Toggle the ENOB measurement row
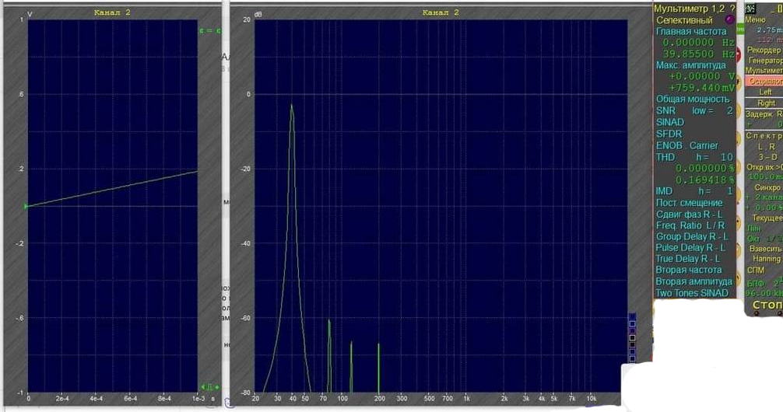Screen dimensions: 783x412 pyautogui.click(x=669, y=145)
